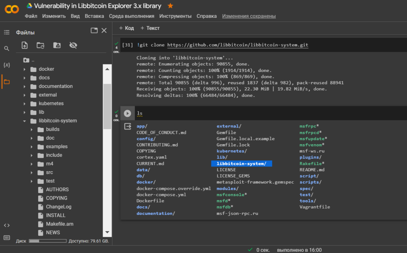Click the file tree scrollbar up arrow
The width and height of the screenshot is (407, 253).
pyautogui.click(x=107, y=69)
